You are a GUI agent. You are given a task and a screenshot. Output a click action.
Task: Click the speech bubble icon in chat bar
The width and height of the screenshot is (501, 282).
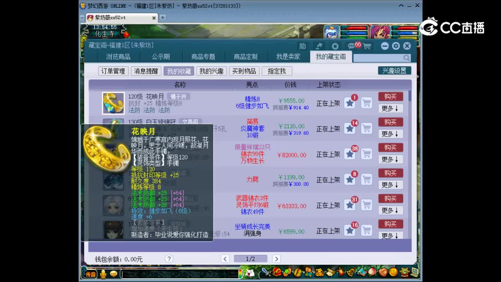pyautogui.click(x=114, y=274)
